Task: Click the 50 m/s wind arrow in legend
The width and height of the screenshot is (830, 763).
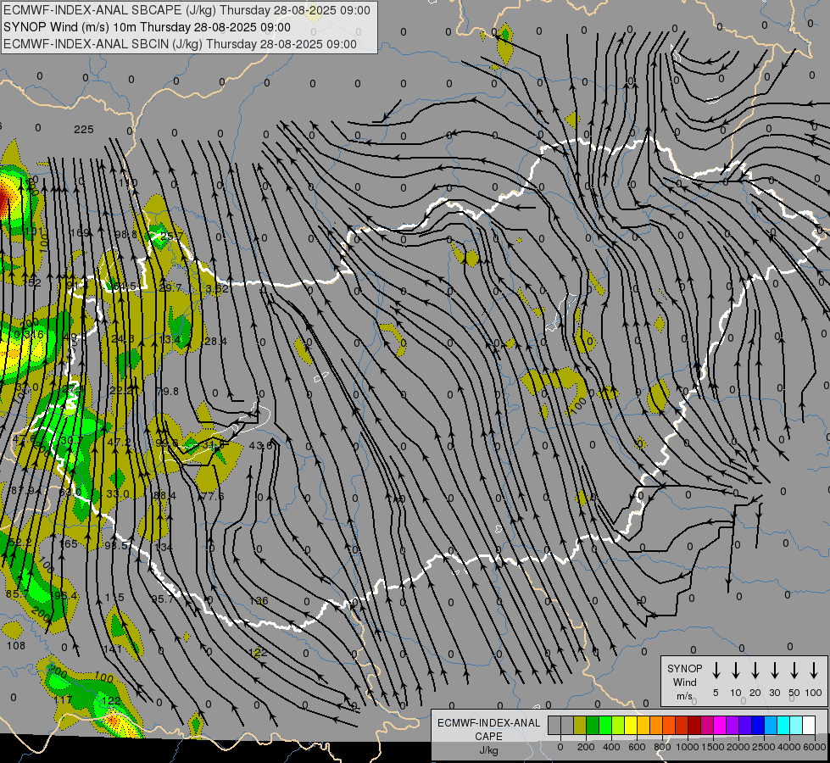Action: tap(794, 670)
